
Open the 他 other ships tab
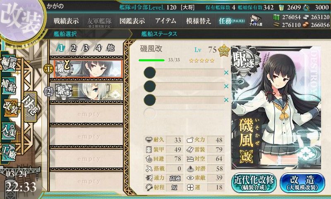point(110,48)
